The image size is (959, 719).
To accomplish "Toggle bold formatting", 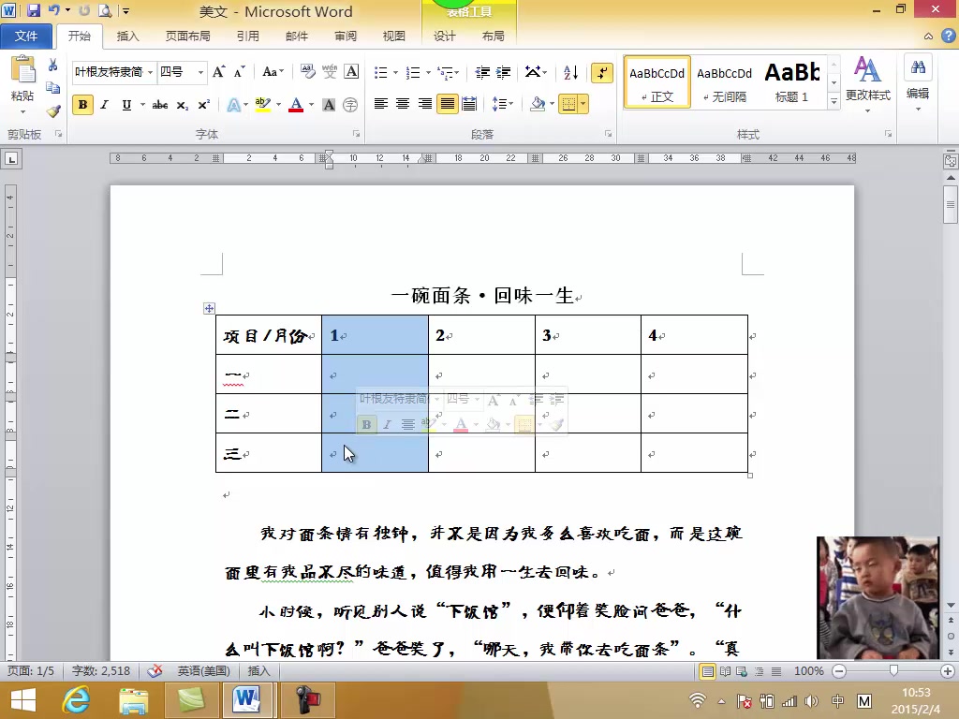I will pyautogui.click(x=81, y=105).
